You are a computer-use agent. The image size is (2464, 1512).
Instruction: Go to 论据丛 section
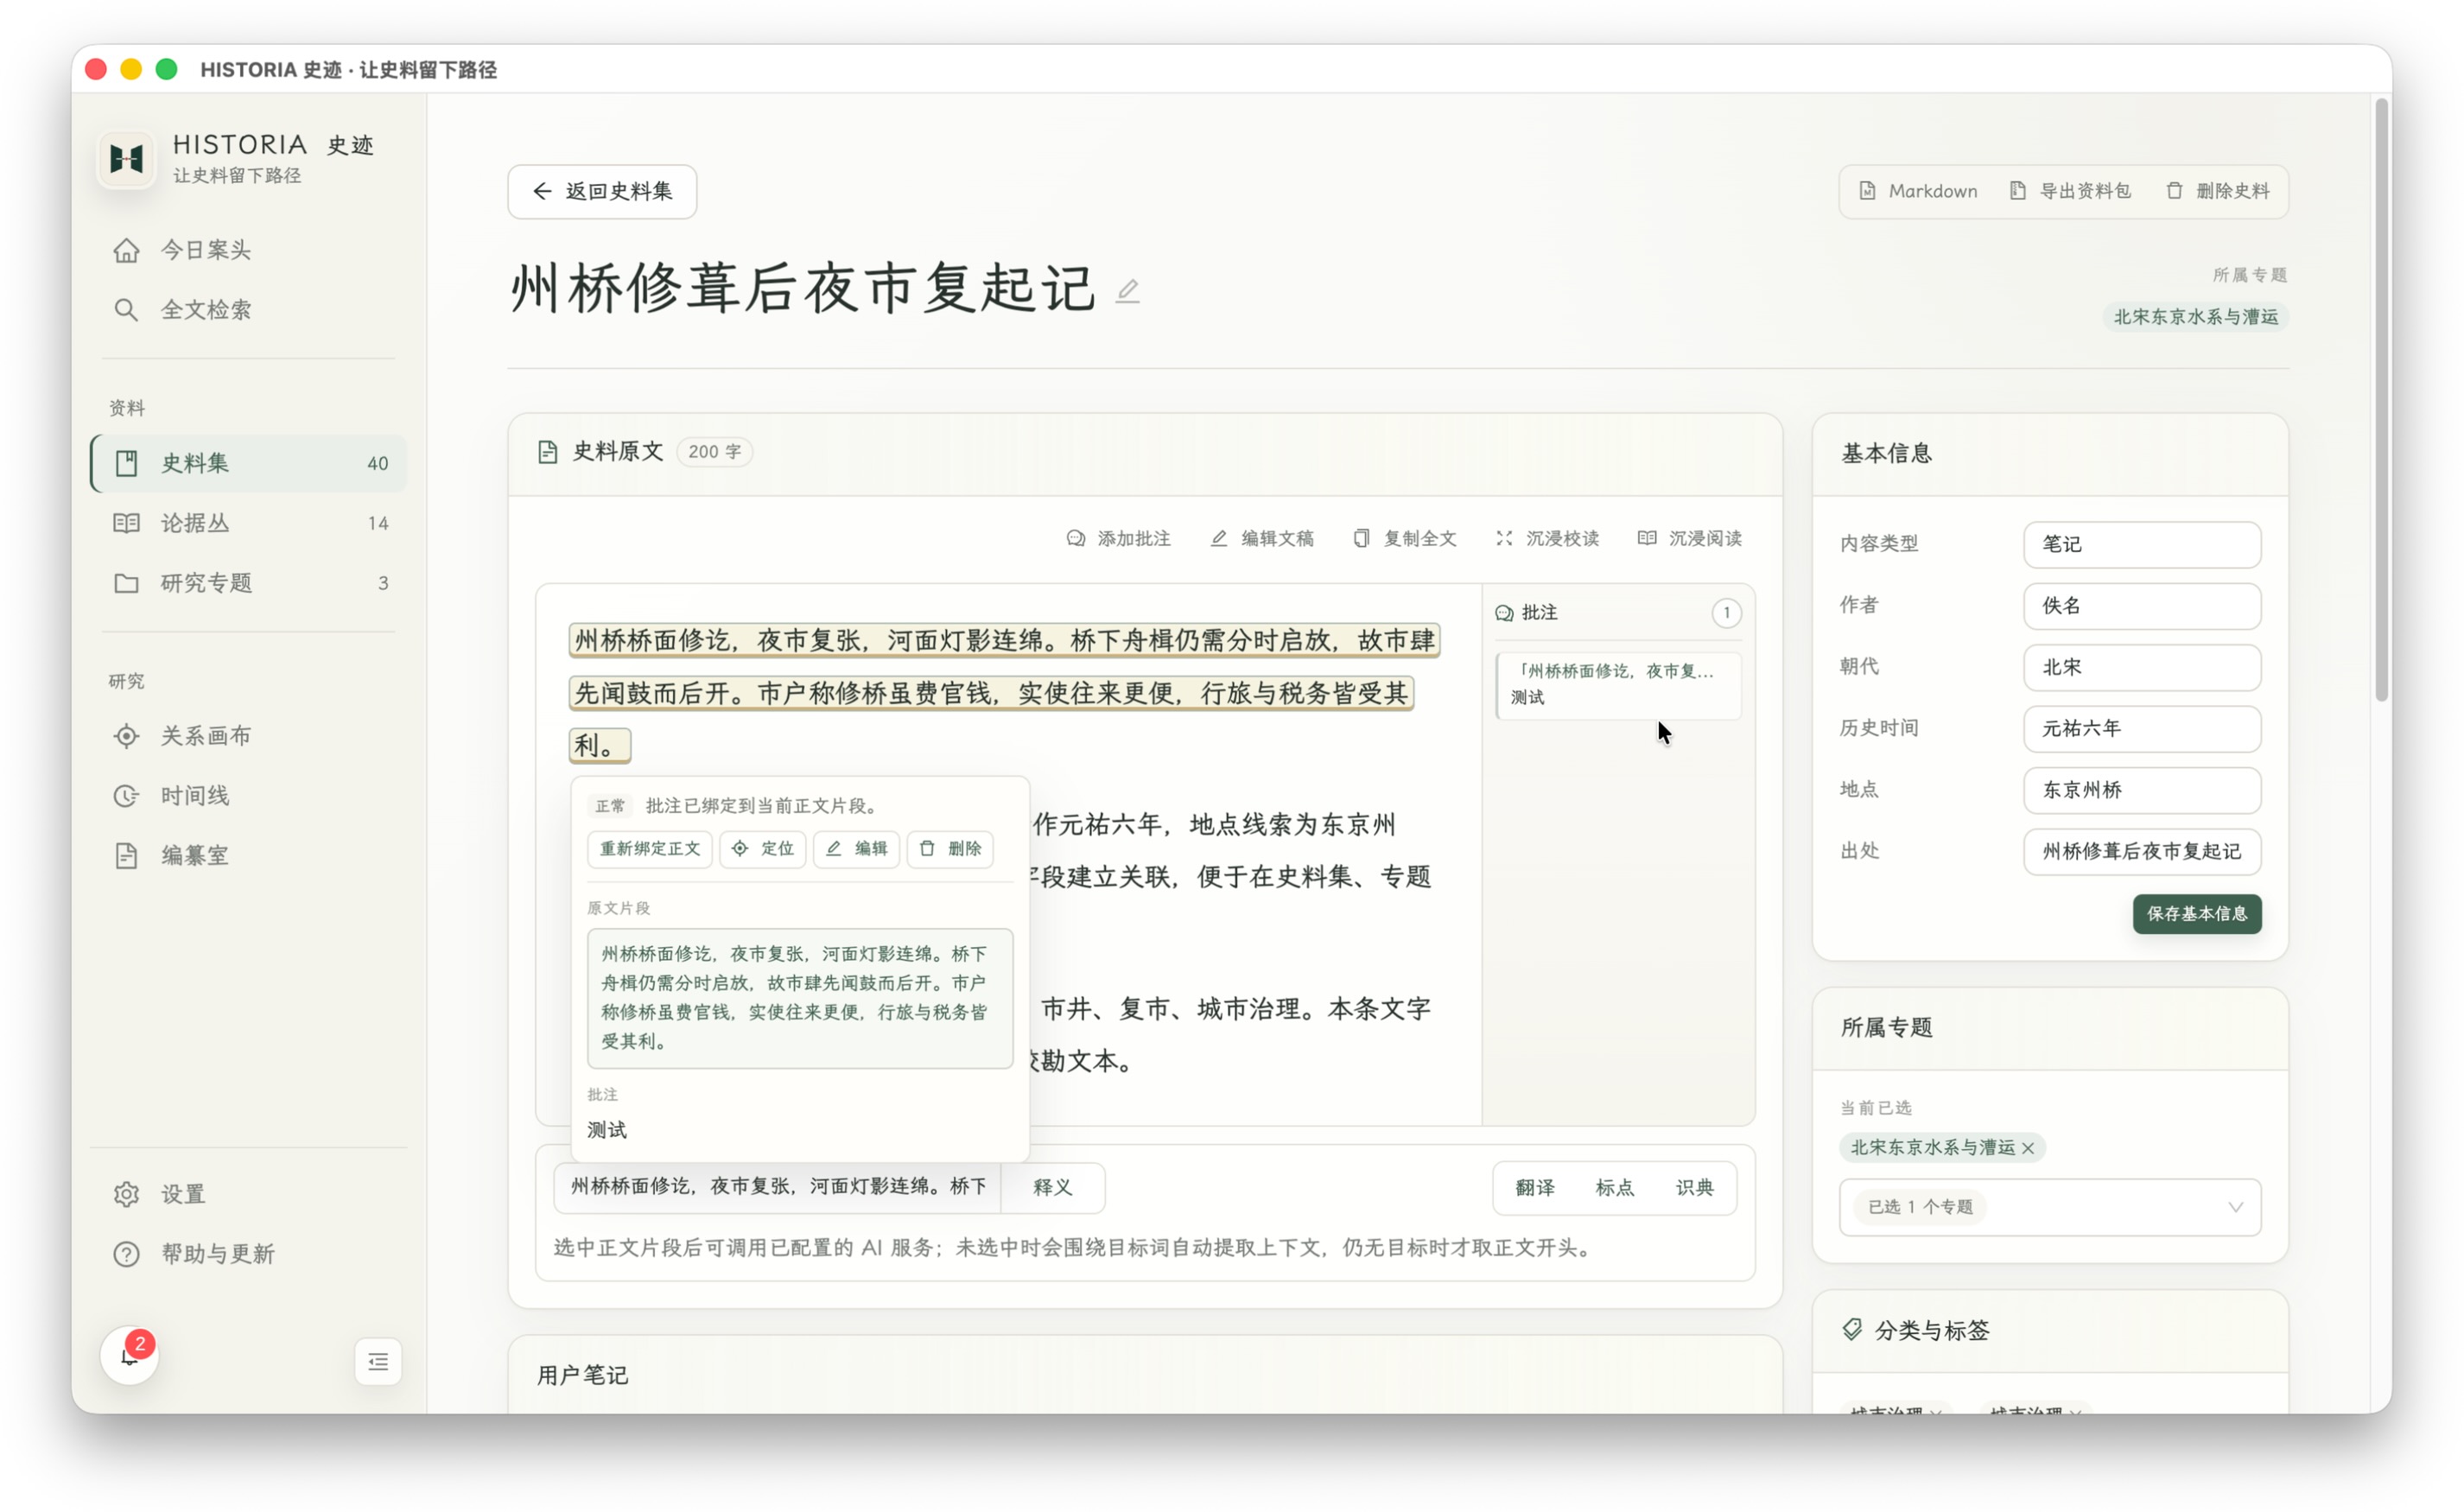249,523
